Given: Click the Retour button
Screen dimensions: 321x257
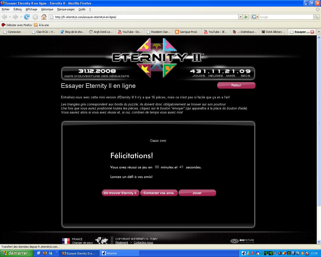Looking at the screenshot, I should (x=236, y=85).
